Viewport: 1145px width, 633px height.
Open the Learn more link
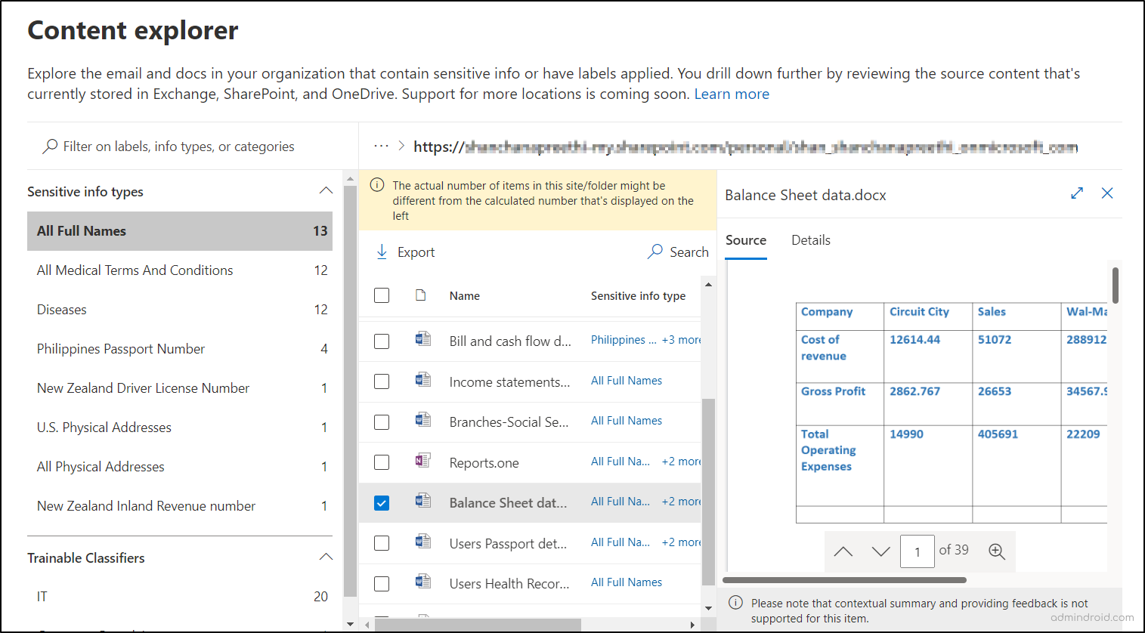pyautogui.click(x=731, y=94)
